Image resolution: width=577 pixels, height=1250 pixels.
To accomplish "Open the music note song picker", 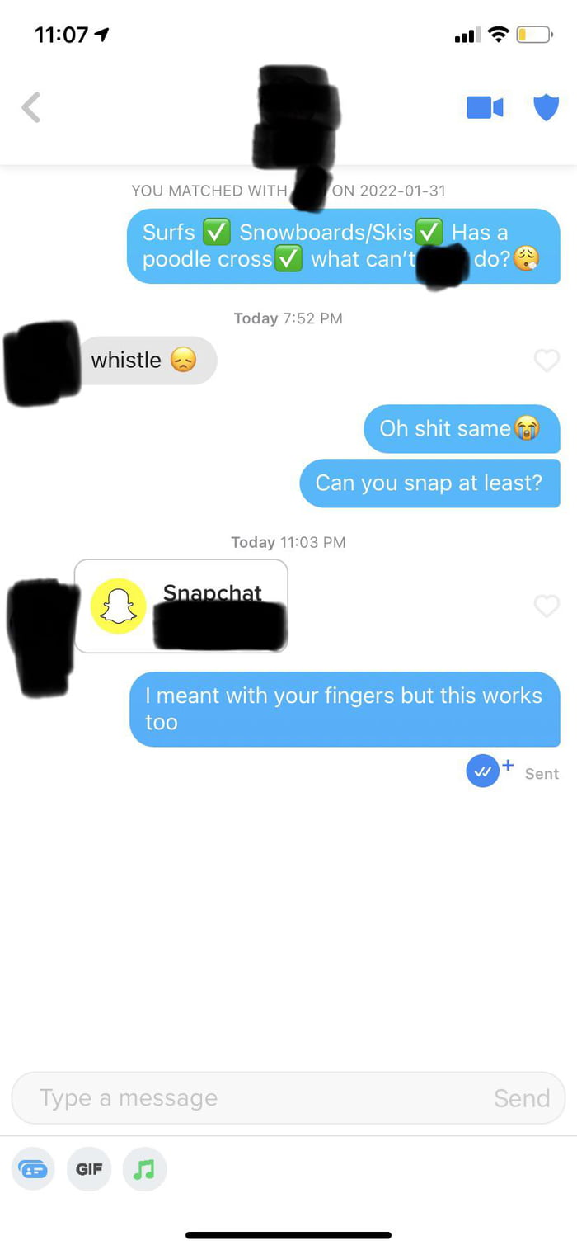I will 144,1169.
